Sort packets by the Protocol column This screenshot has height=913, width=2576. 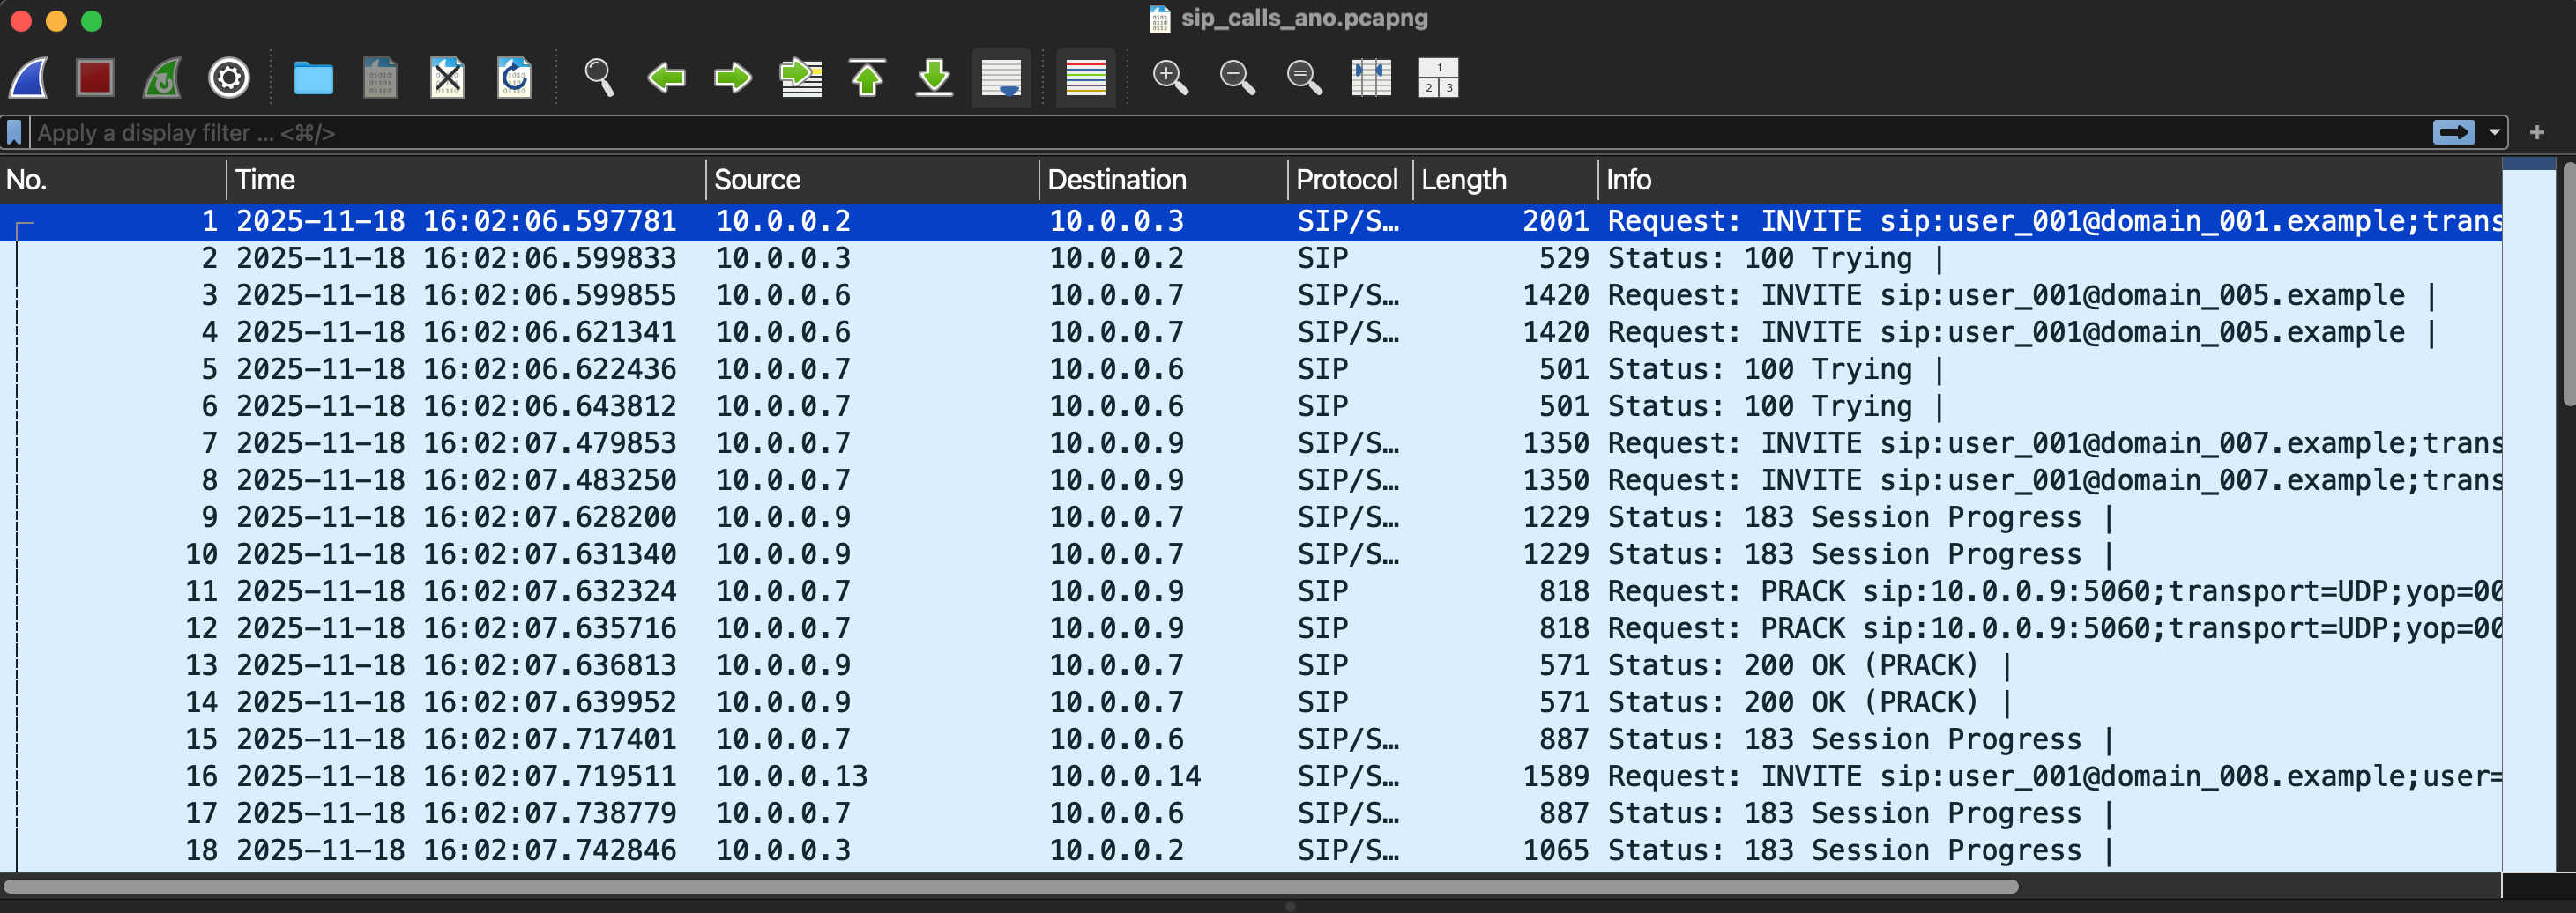coord(1347,180)
